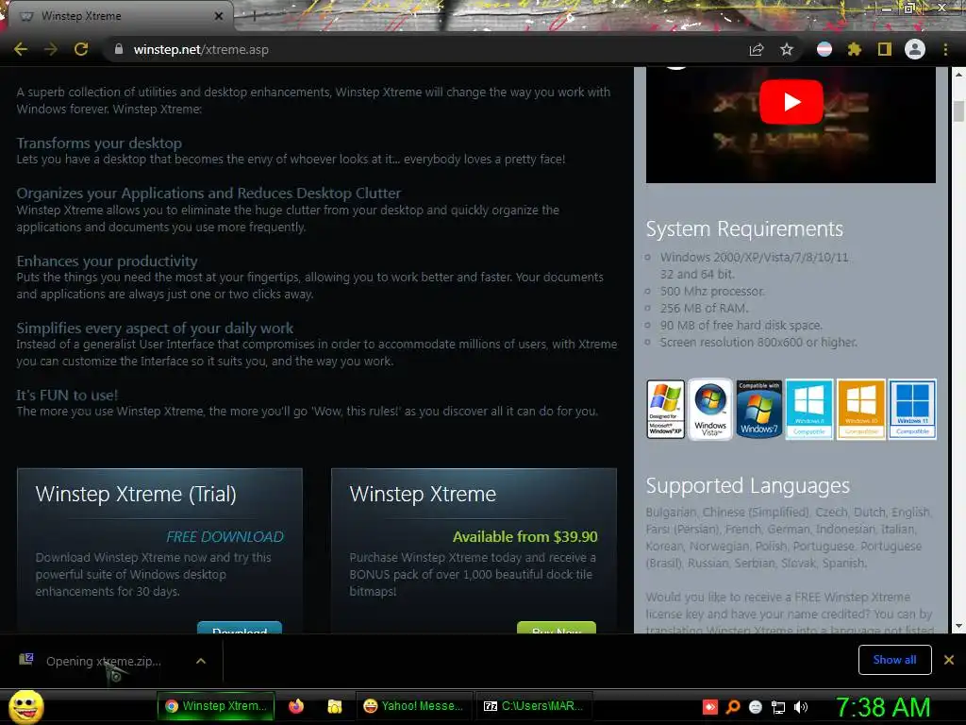Toggle the browser side panel icon
The height and width of the screenshot is (725, 966).
pos(885,49)
